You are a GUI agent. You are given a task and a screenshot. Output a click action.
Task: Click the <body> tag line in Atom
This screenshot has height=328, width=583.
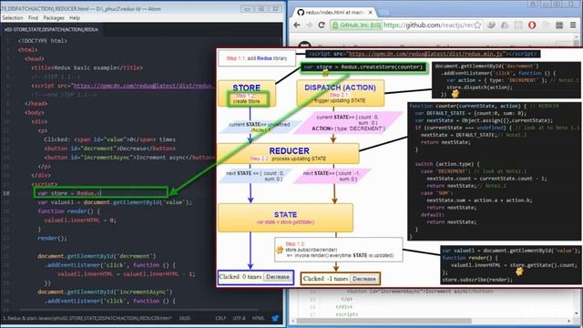click(35, 112)
